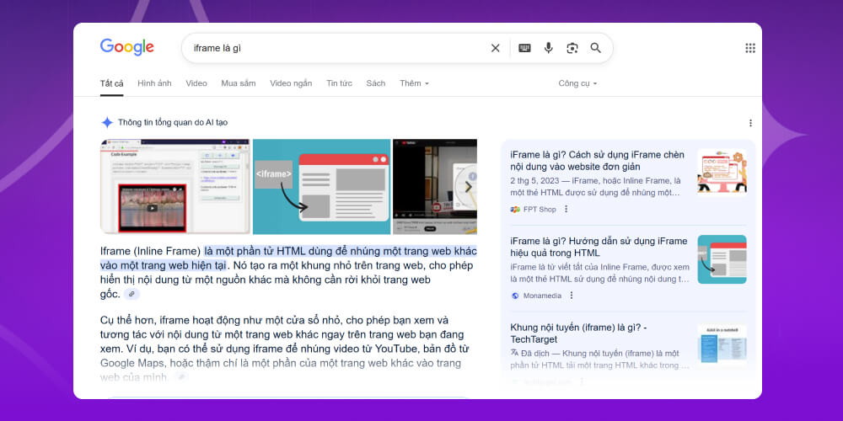Click the translate icon before 'Đã dịch'
Image resolution: width=843 pixels, height=421 pixels.
[514, 353]
